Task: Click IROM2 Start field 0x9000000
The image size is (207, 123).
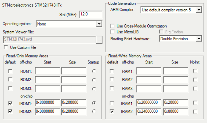Action: tap(47, 112)
